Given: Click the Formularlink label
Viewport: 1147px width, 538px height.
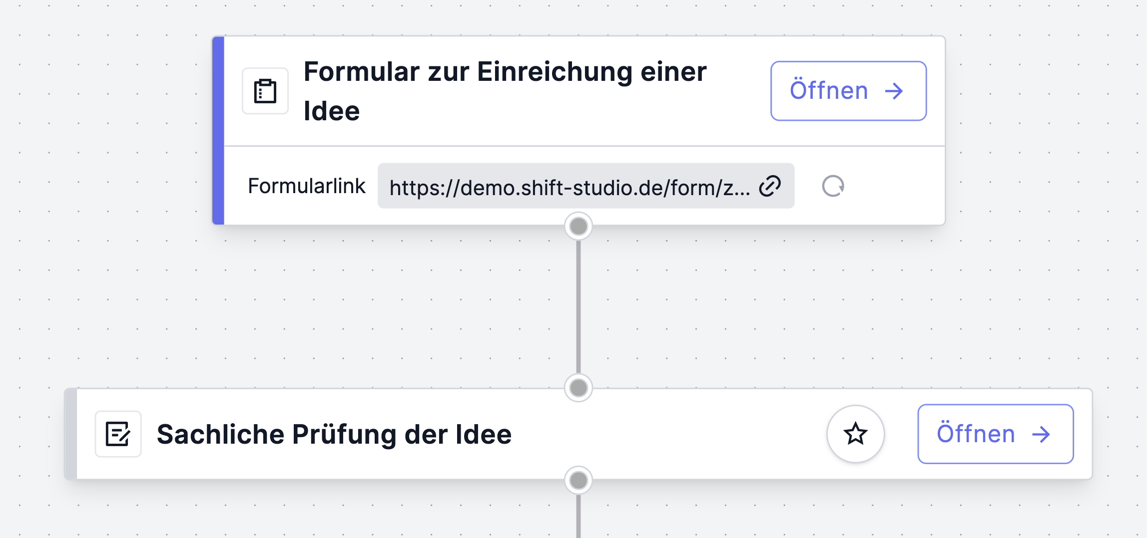Looking at the screenshot, I should (307, 186).
